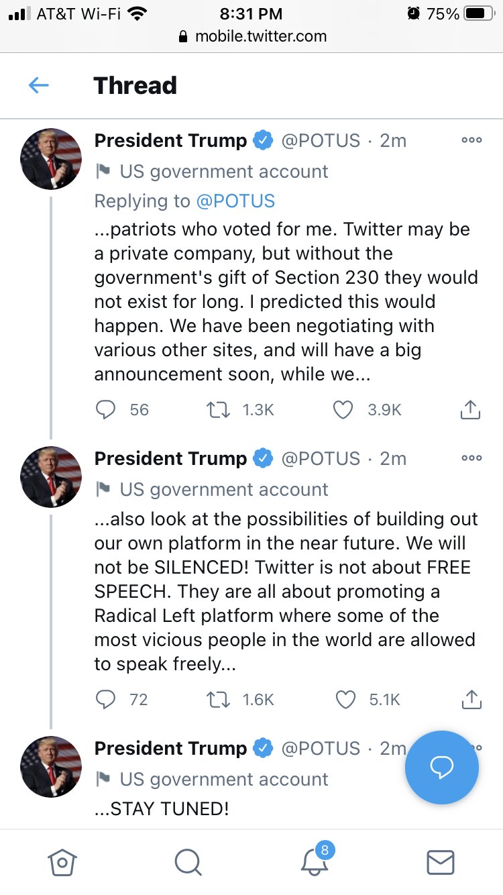Click the @POTUS link after Replying to
503x895 pixels.
pos(235,201)
